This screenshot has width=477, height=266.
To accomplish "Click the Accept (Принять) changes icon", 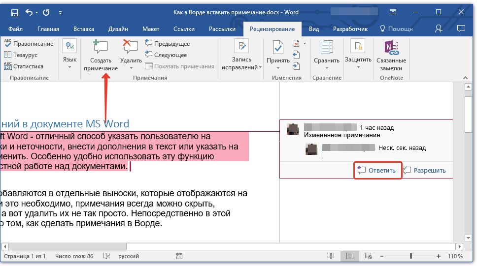I will pos(278,48).
